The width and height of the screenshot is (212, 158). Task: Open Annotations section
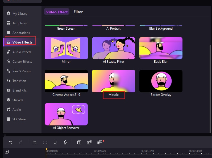coord(22,33)
